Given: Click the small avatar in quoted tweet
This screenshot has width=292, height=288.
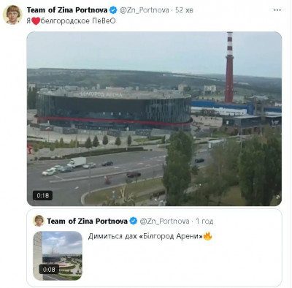Looking at the screenshot, I should 39,221.
